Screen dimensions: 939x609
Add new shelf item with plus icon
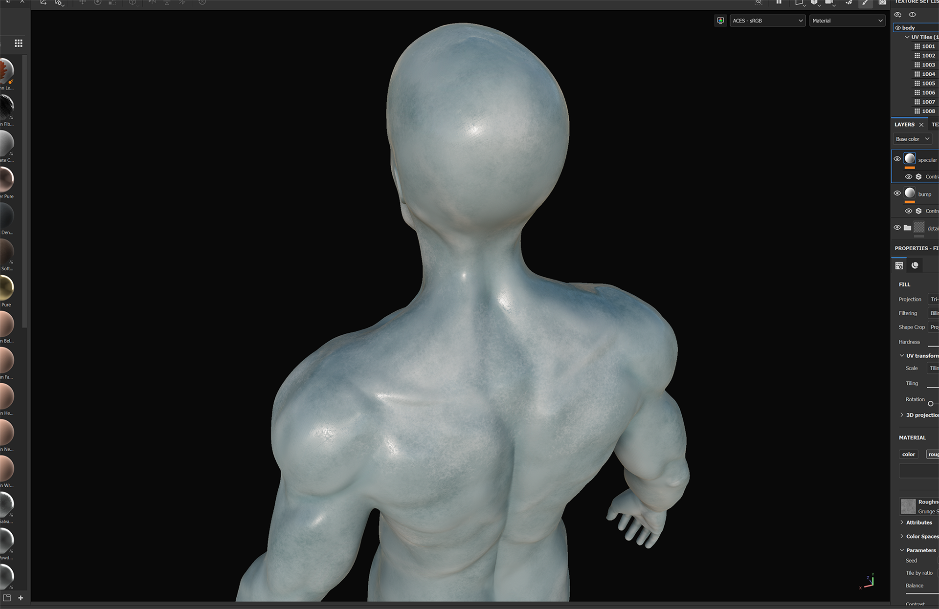tap(21, 598)
